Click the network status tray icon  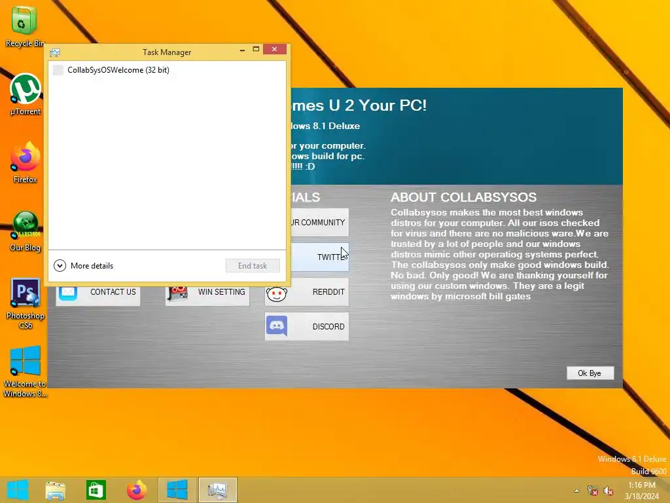click(x=593, y=491)
